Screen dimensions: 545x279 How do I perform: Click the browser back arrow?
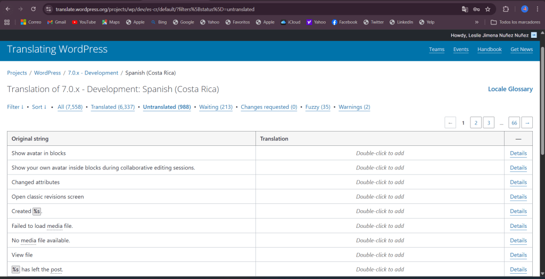pos(7,9)
